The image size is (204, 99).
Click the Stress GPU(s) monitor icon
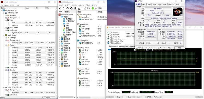[x=108, y=43]
